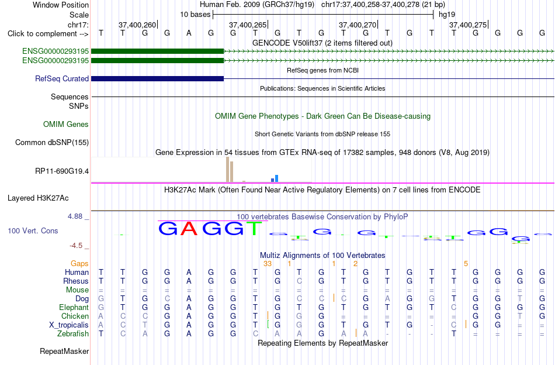
Task: Click the Sequences track label
Action: pos(70,97)
